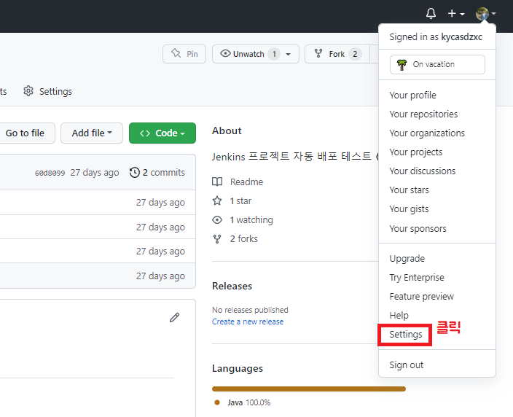Click the Readme book icon

(x=217, y=182)
